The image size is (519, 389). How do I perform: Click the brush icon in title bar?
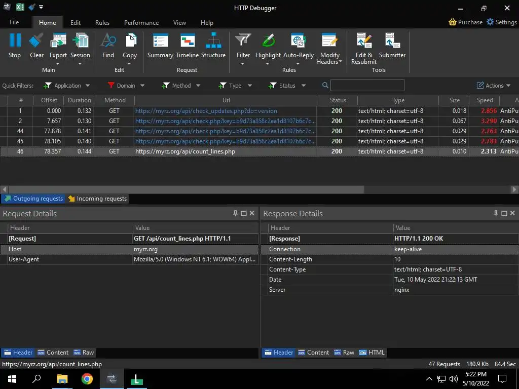click(x=32, y=7)
